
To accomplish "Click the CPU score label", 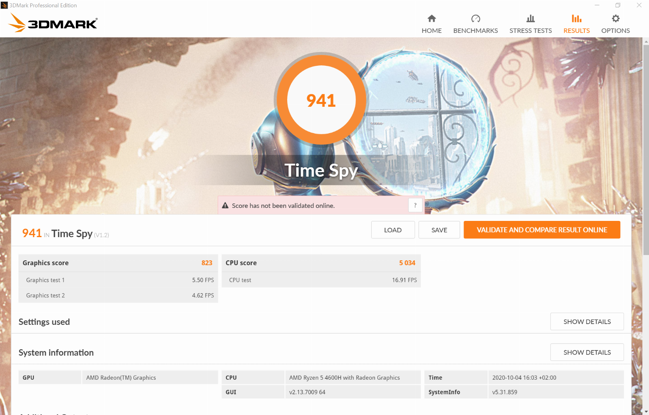I will tap(241, 263).
